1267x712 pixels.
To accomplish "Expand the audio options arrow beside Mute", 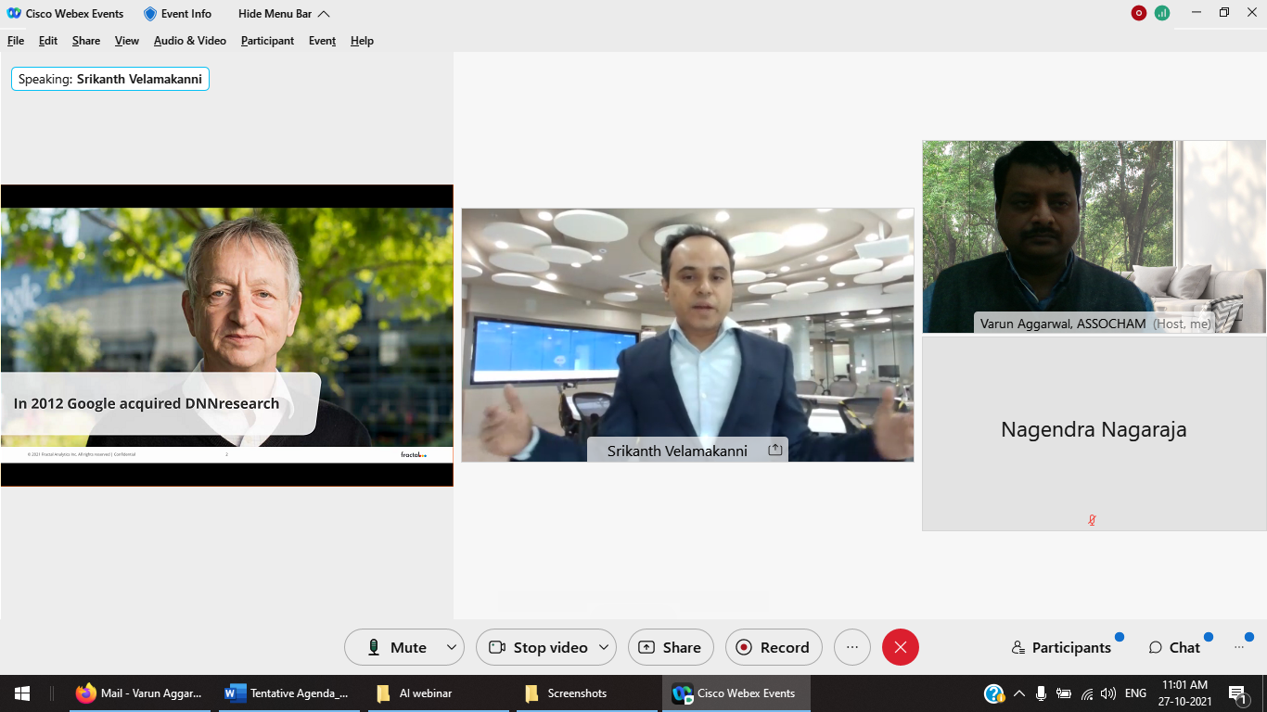I will point(452,647).
